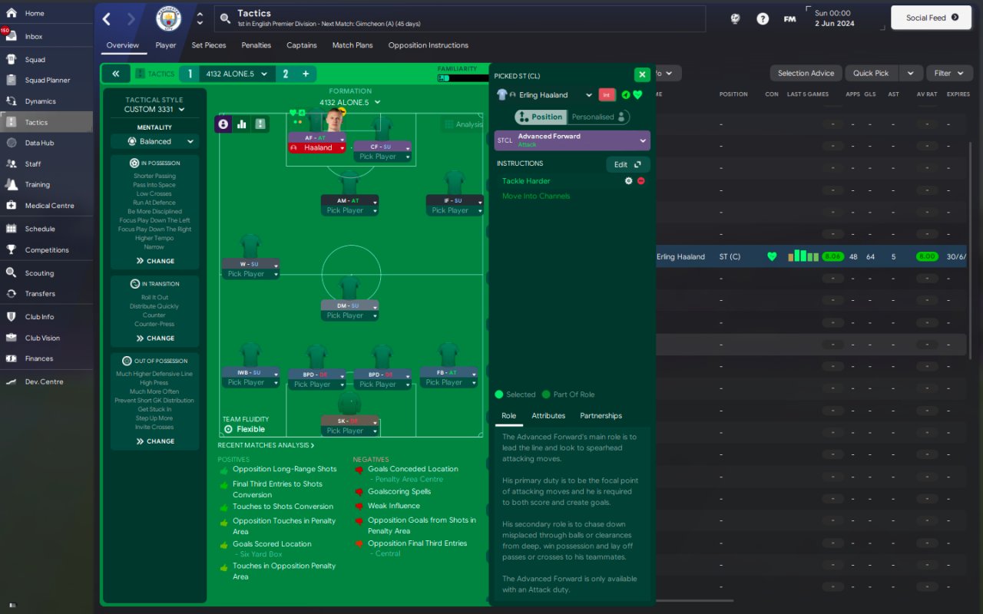Collapse the tactics panel with double chevron
The image size is (983, 614).
pyautogui.click(x=115, y=74)
